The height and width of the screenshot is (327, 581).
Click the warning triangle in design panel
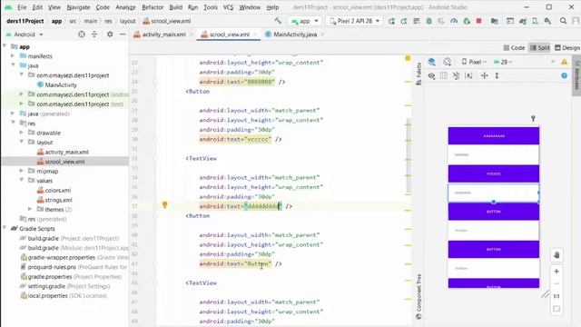(564, 62)
